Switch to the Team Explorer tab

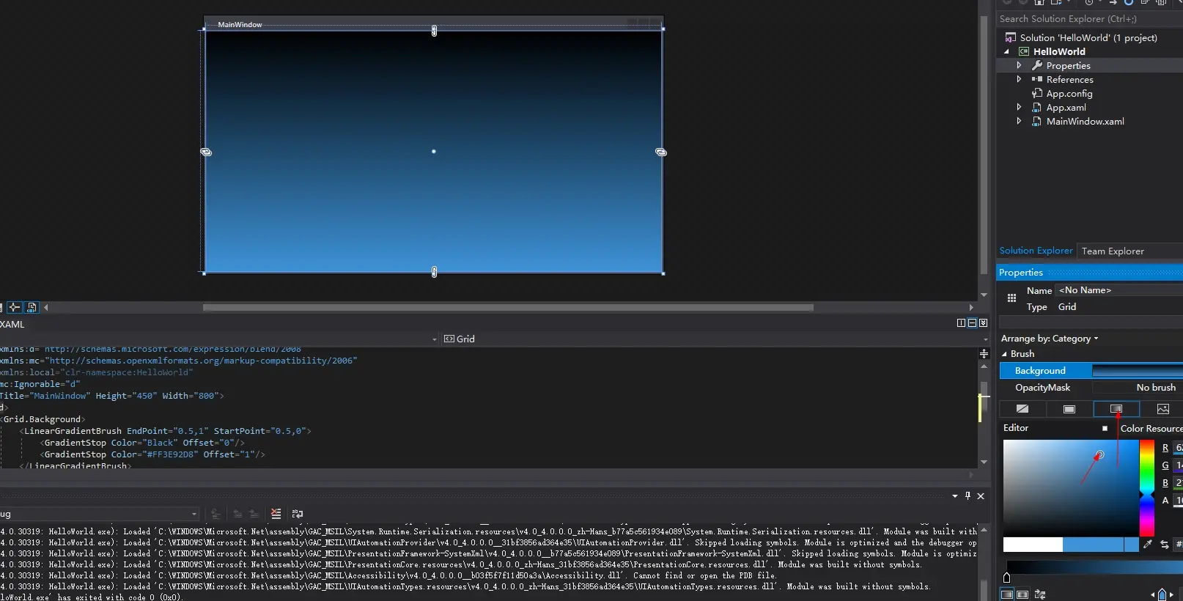(1113, 251)
